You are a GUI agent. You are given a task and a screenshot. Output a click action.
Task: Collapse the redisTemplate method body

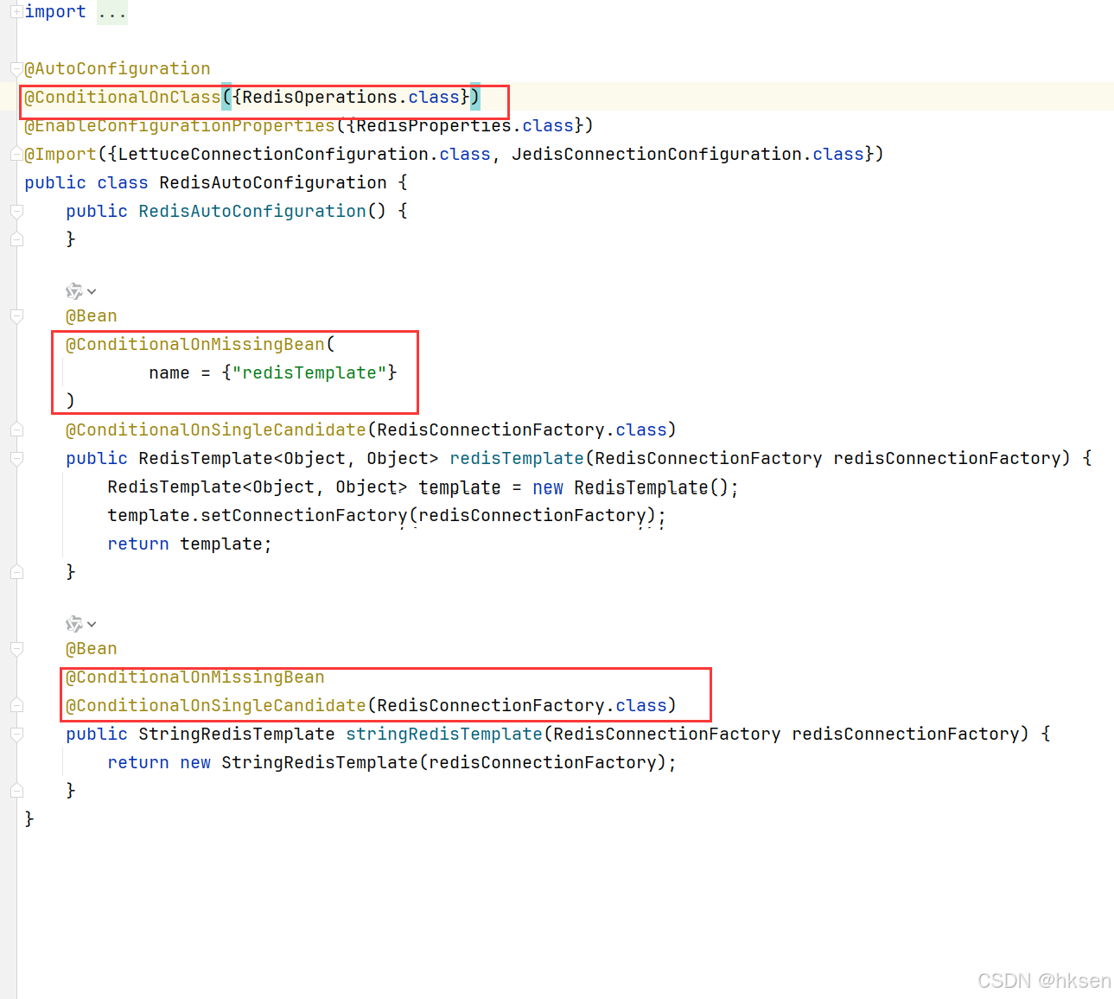click(x=17, y=458)
